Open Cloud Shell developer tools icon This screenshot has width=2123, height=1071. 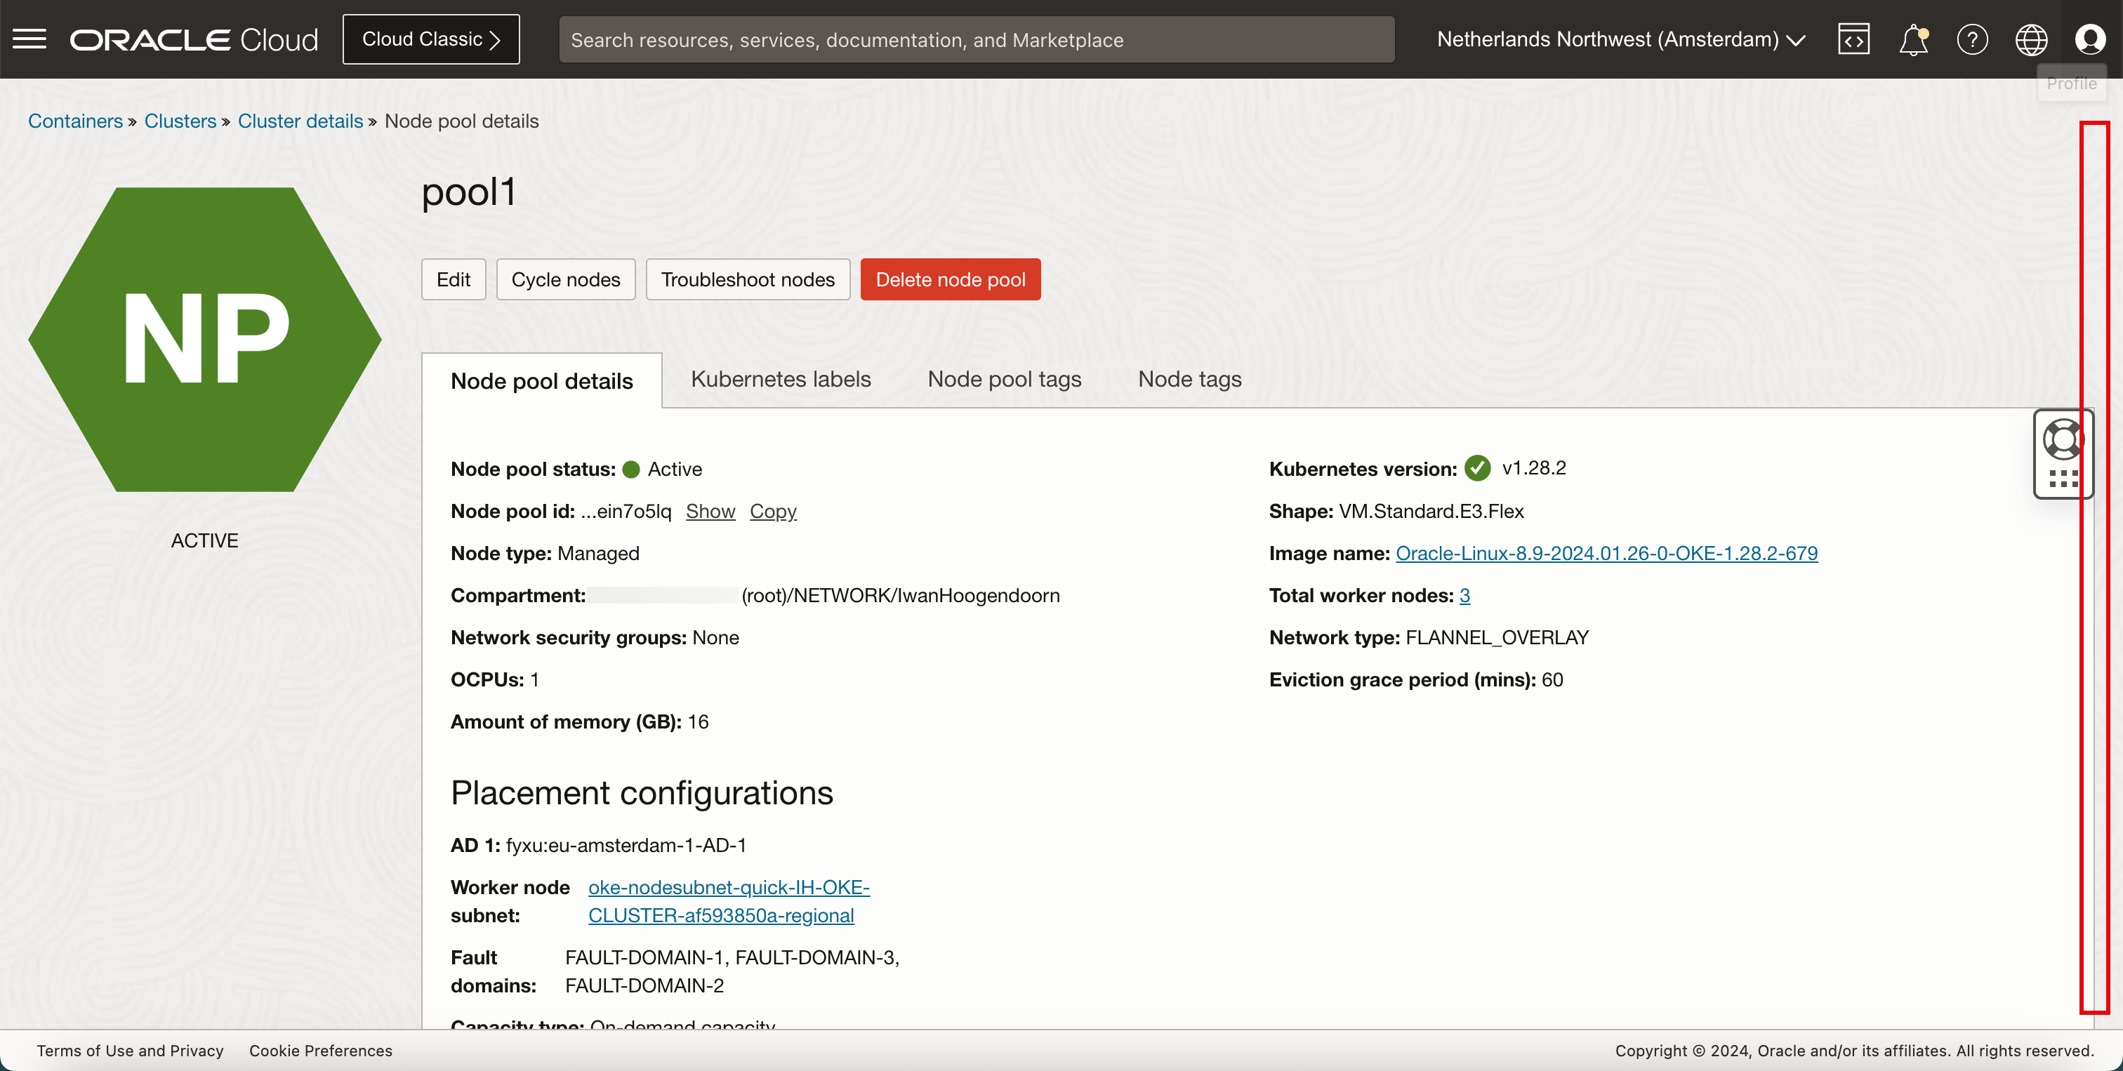1853,39
